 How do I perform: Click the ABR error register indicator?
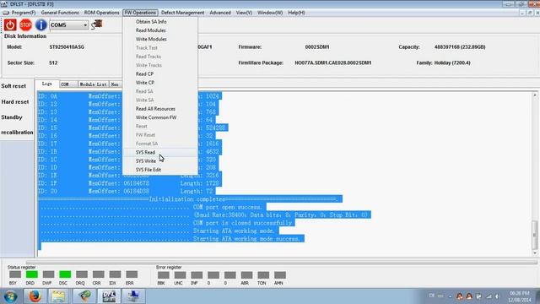tap(246, 275)
